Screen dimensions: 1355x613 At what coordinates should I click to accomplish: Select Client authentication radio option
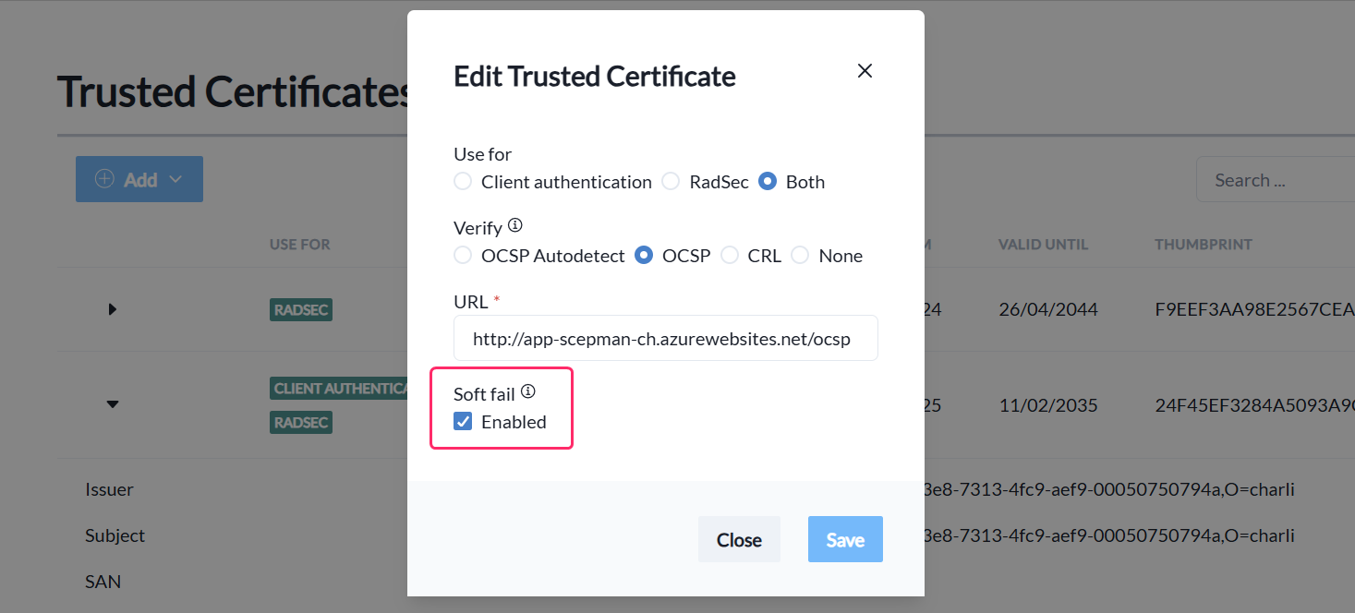pos(463,182)
